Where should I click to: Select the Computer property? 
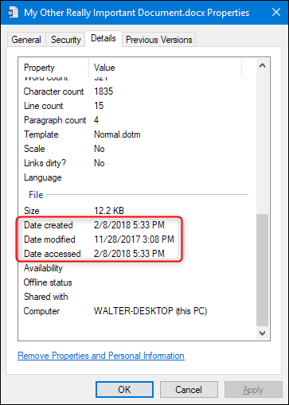pyautogui.click(x=41, y=311)
